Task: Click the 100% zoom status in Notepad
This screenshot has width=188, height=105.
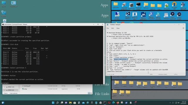Action: pyautogui.click(x=151, y=74)
